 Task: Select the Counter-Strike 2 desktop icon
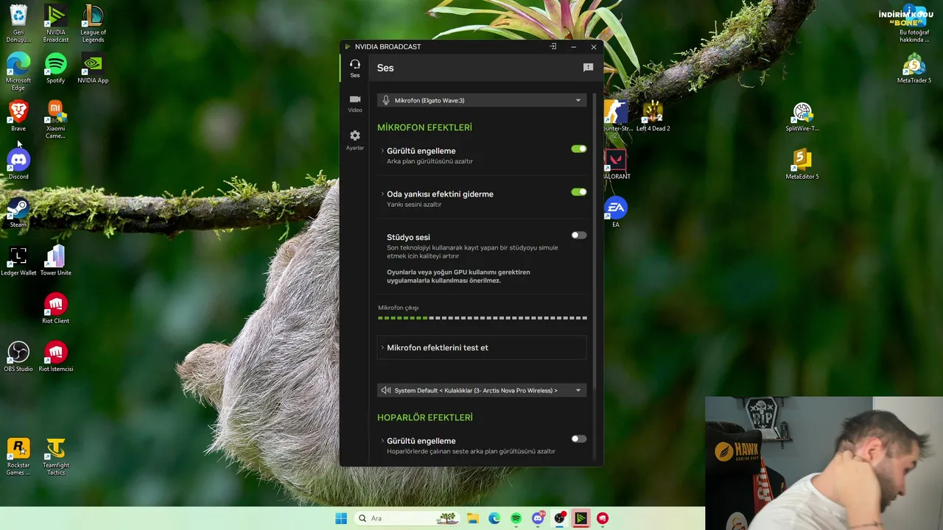617,120
